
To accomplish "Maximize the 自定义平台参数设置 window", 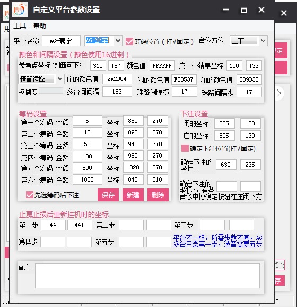I will pyautogui.click(x=244, y=10).
